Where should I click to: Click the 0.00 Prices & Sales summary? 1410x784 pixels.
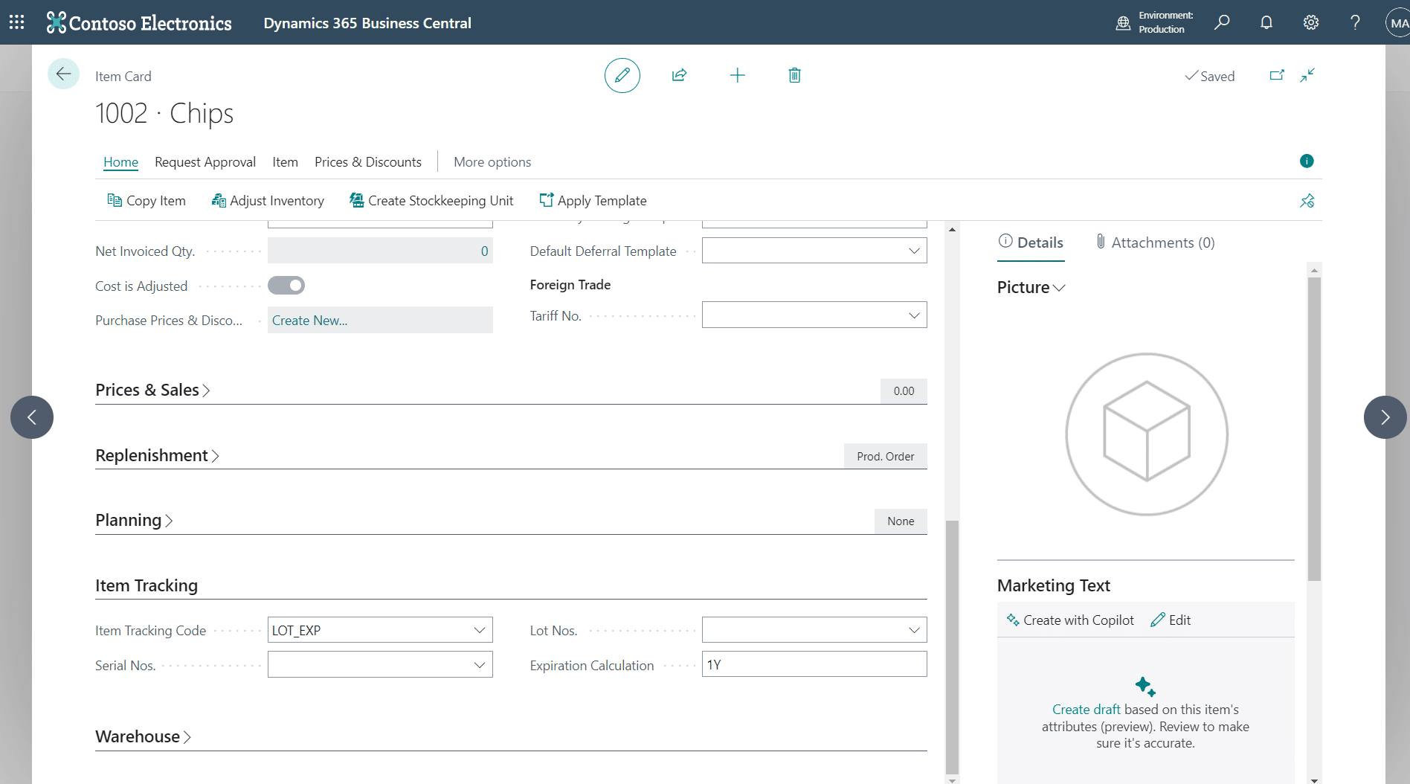(x=904, y=391)
